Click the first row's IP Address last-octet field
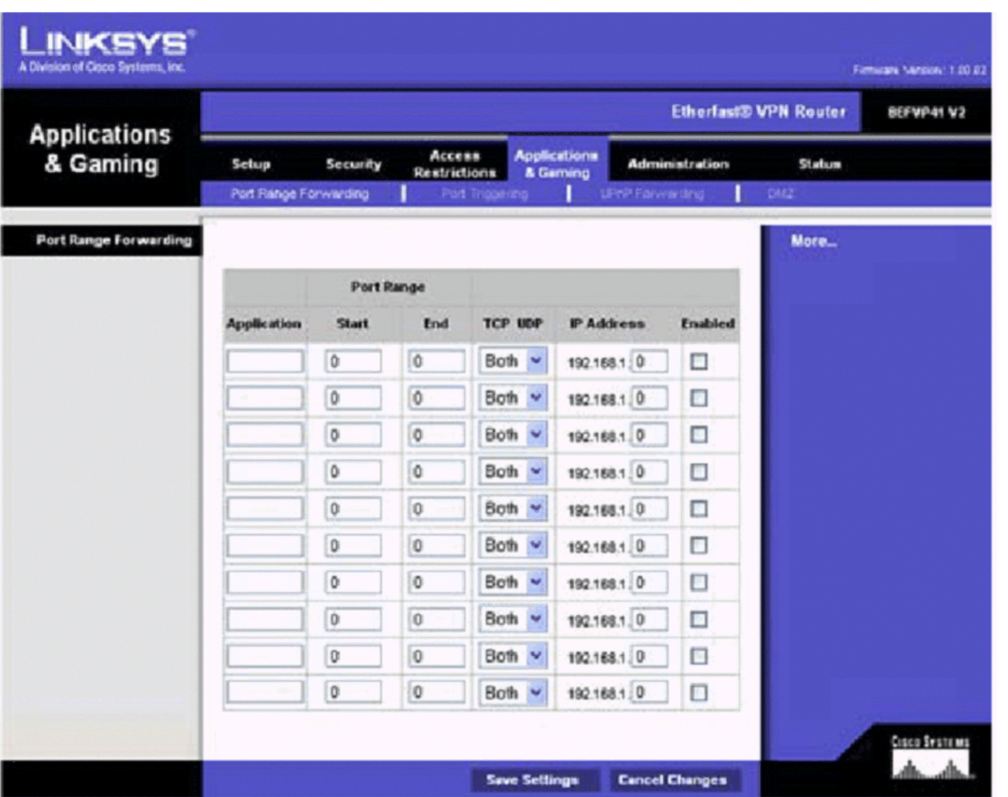This screenshot has height=797, width=1008. (650, 361)
